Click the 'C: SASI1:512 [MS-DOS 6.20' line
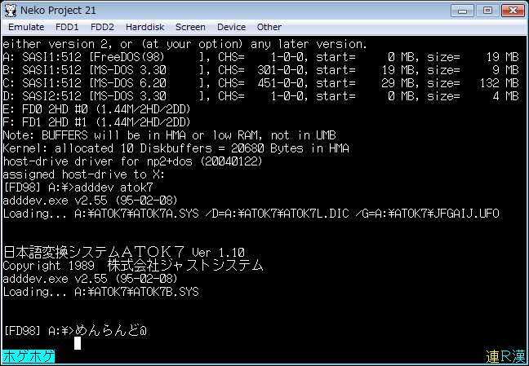 pyautogui.click(x=260, y=83)
